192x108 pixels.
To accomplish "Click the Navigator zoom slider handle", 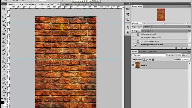I will [164, 23].
